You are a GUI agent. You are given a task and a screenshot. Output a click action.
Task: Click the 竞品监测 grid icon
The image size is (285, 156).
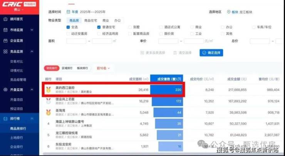coord(5,51)
